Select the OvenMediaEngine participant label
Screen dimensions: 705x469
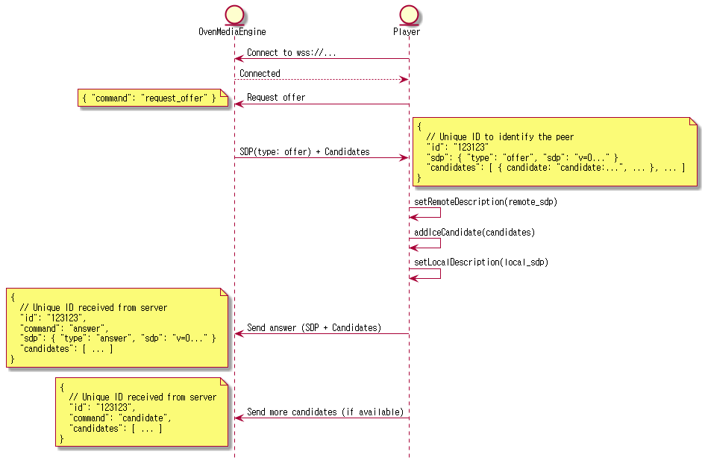tap(232, 32)
